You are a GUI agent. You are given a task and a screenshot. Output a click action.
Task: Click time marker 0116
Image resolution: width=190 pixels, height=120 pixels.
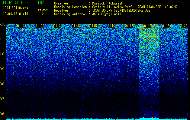111,26
